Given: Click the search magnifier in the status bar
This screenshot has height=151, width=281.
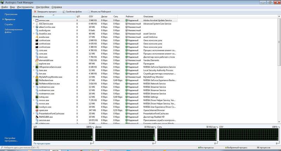Looking at the screenshot, I should click(x=2, y=147).
